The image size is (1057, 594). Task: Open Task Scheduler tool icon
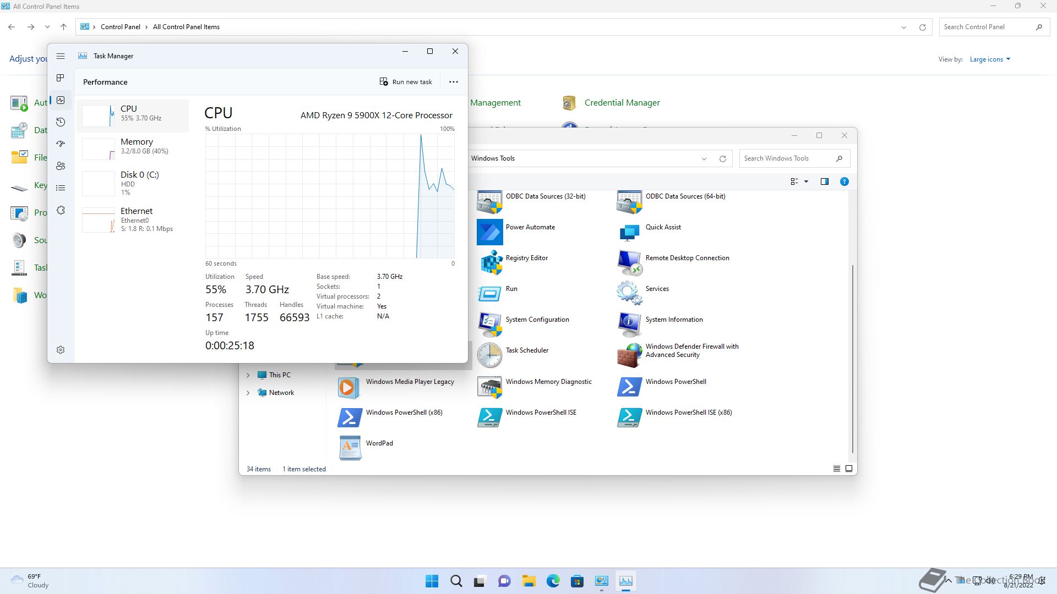pos(489,355)
